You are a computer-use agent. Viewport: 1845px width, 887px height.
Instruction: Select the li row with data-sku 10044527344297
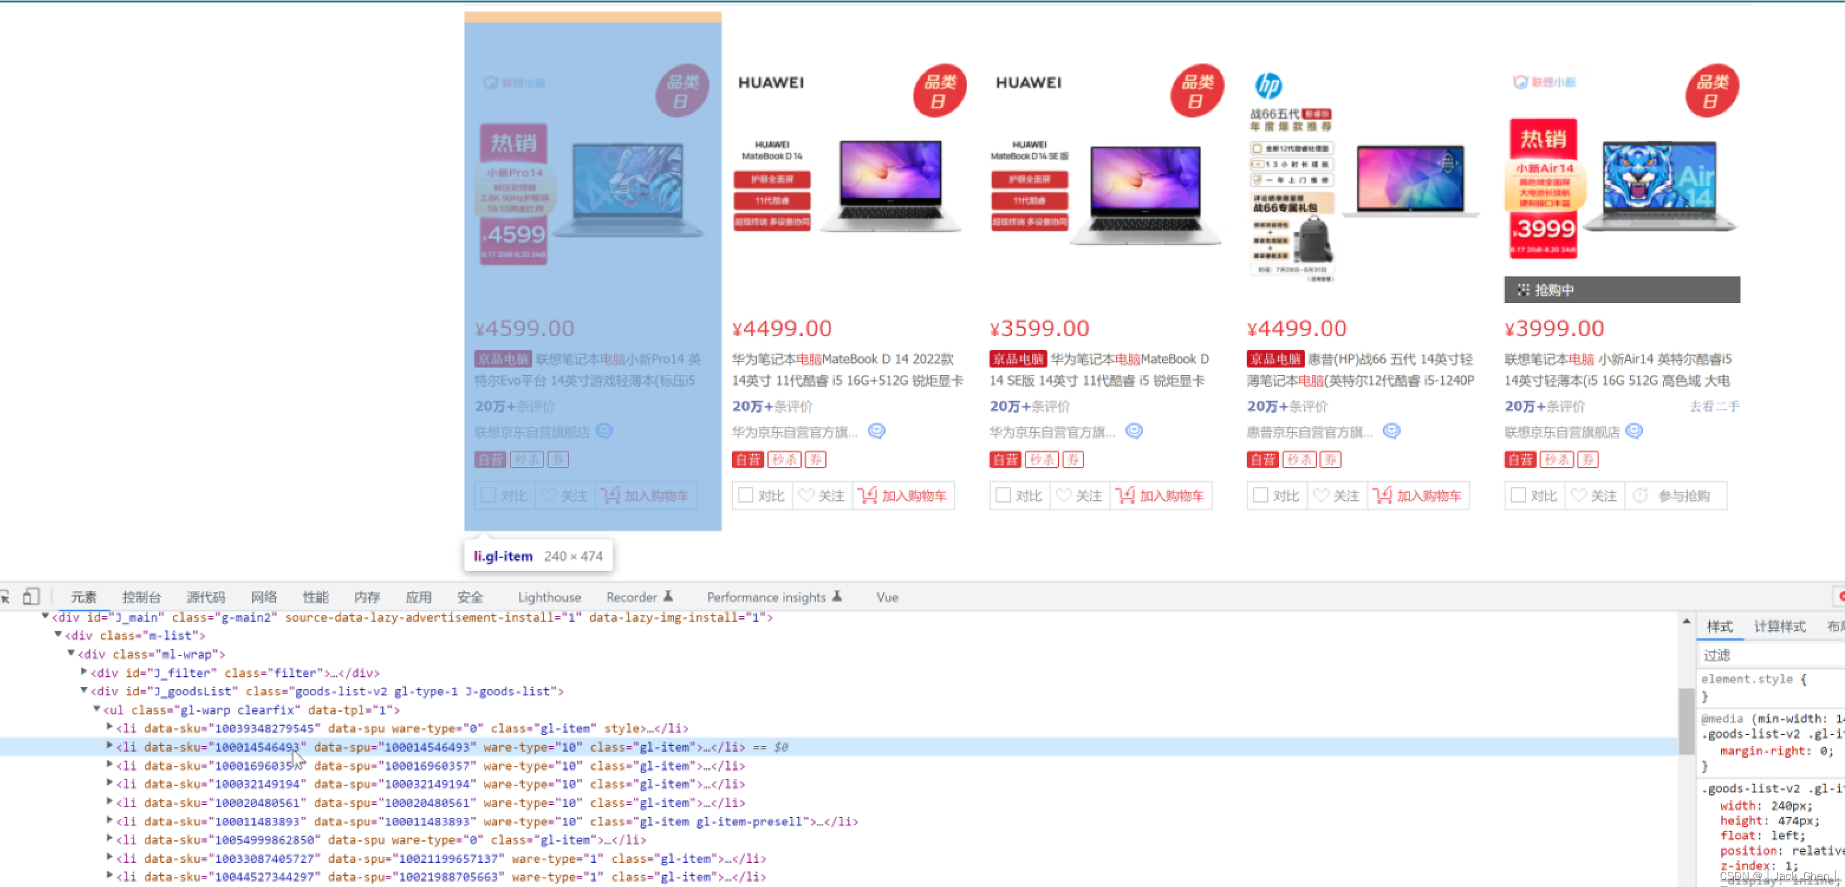click(838, 876)
